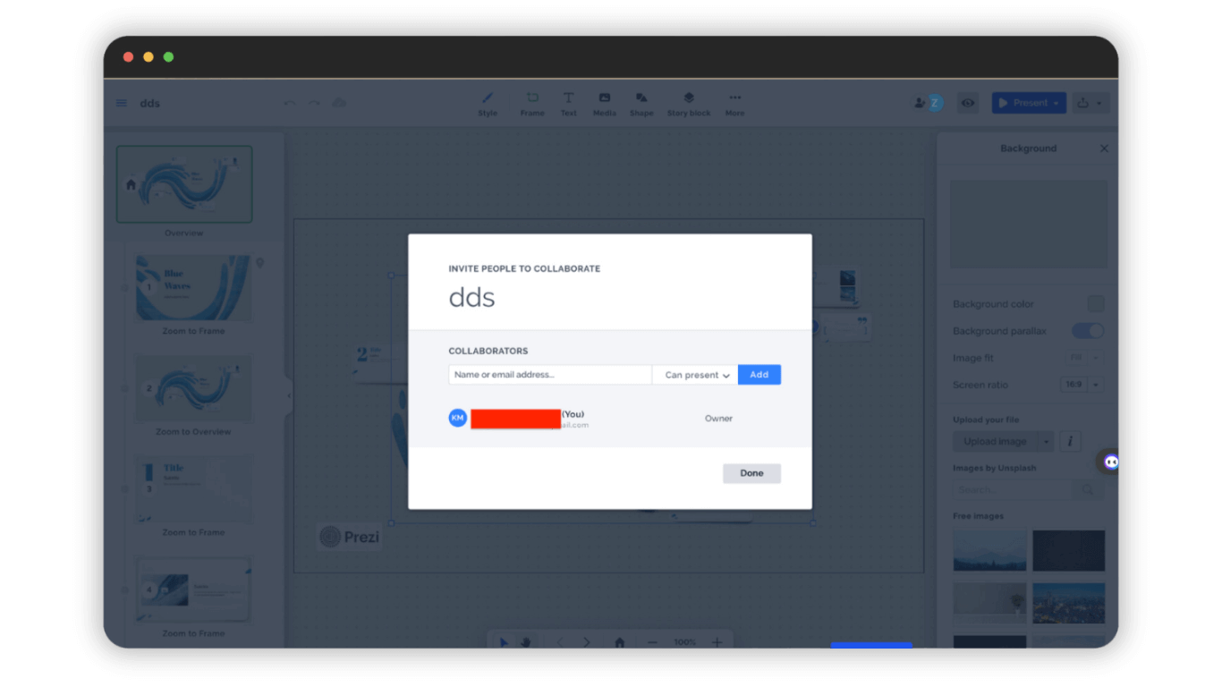Enable presenter eye preview mode

pos(967,103)
